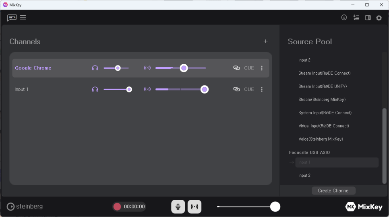Click the MixKey logo at bottom right
Image resolution: width=389 pixels, height=217 pixels.
click(364, 207)
